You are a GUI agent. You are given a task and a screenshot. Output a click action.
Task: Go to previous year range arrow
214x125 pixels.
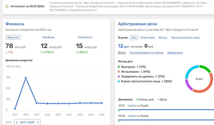[x=17, y=122]
